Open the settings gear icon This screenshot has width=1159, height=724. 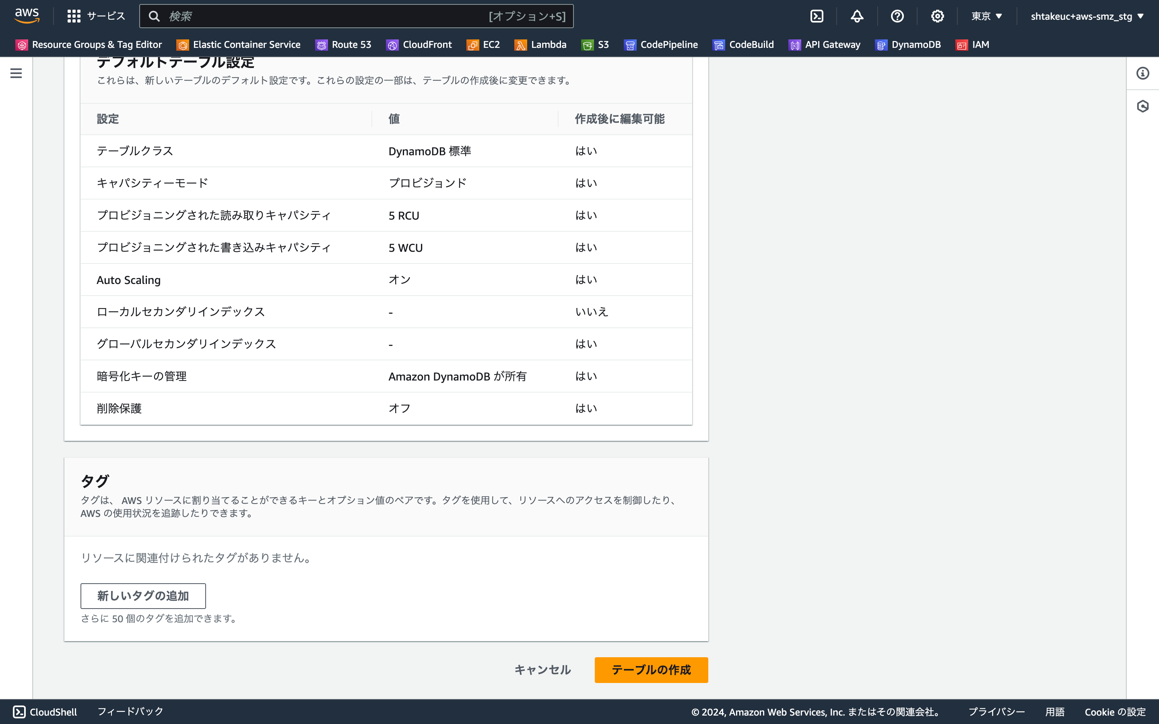click(x=938, y=16)
